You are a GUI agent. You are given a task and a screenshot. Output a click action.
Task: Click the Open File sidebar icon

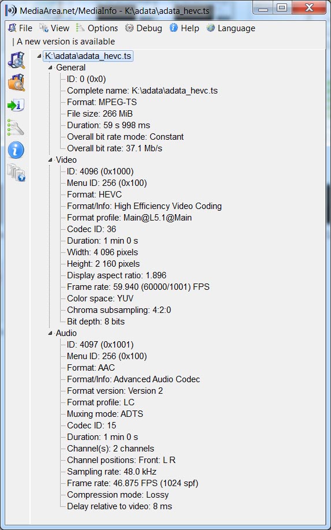pos(16,60)
